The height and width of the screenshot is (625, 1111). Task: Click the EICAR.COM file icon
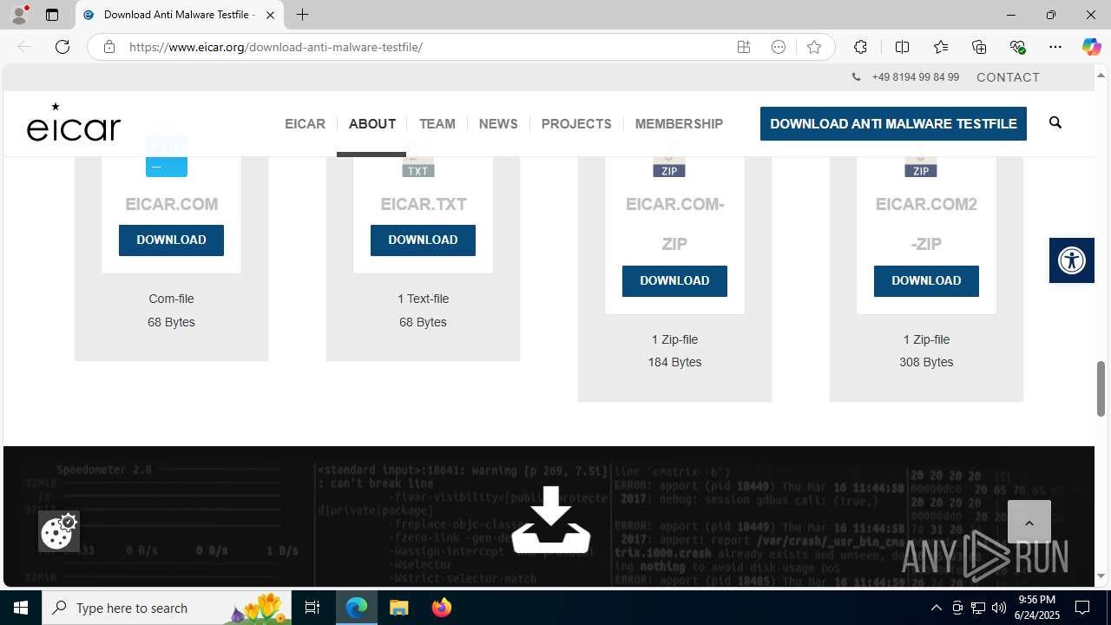[x=167, y=157]
